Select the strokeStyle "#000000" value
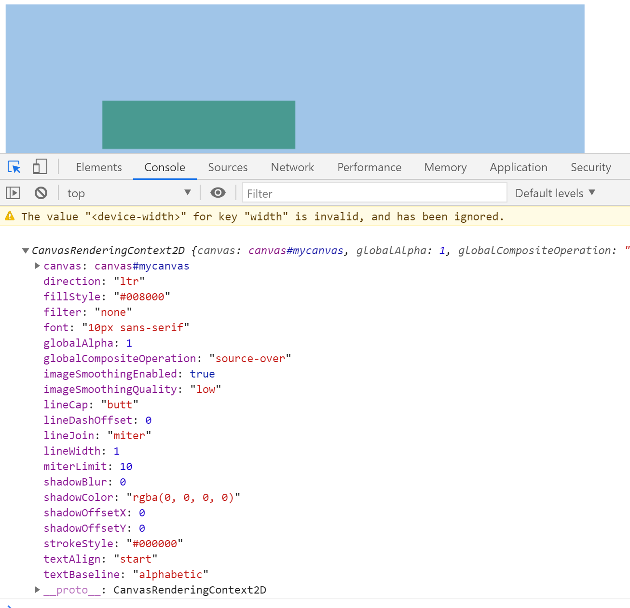Image resolution: width=630 pixels, height=608 pixels. click(x=155, y=543)
